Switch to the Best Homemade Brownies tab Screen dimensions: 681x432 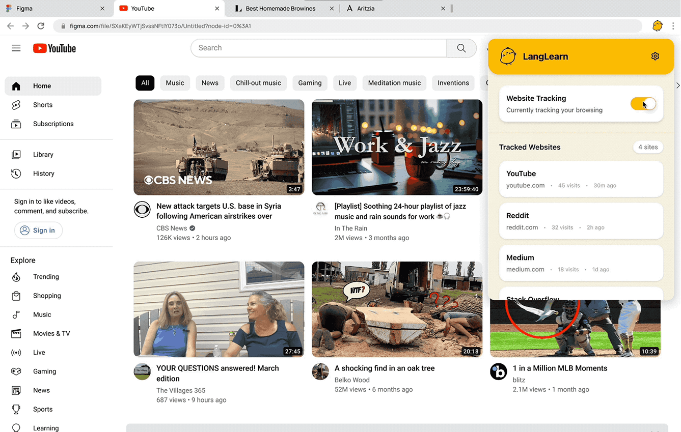pyautogui.click(x=282, y=9)
